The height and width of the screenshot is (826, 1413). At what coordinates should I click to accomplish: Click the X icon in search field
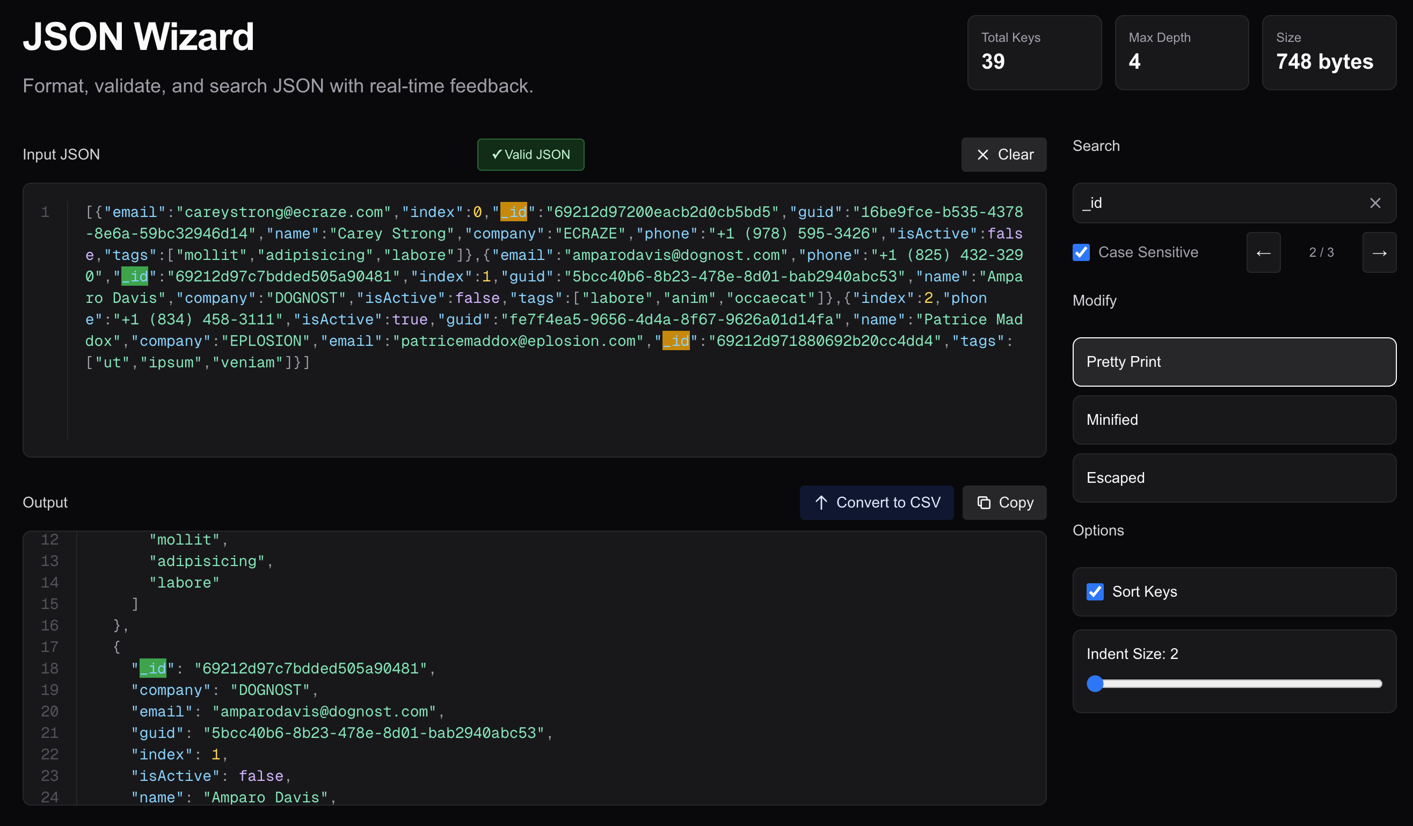[x=1375, y=203]
